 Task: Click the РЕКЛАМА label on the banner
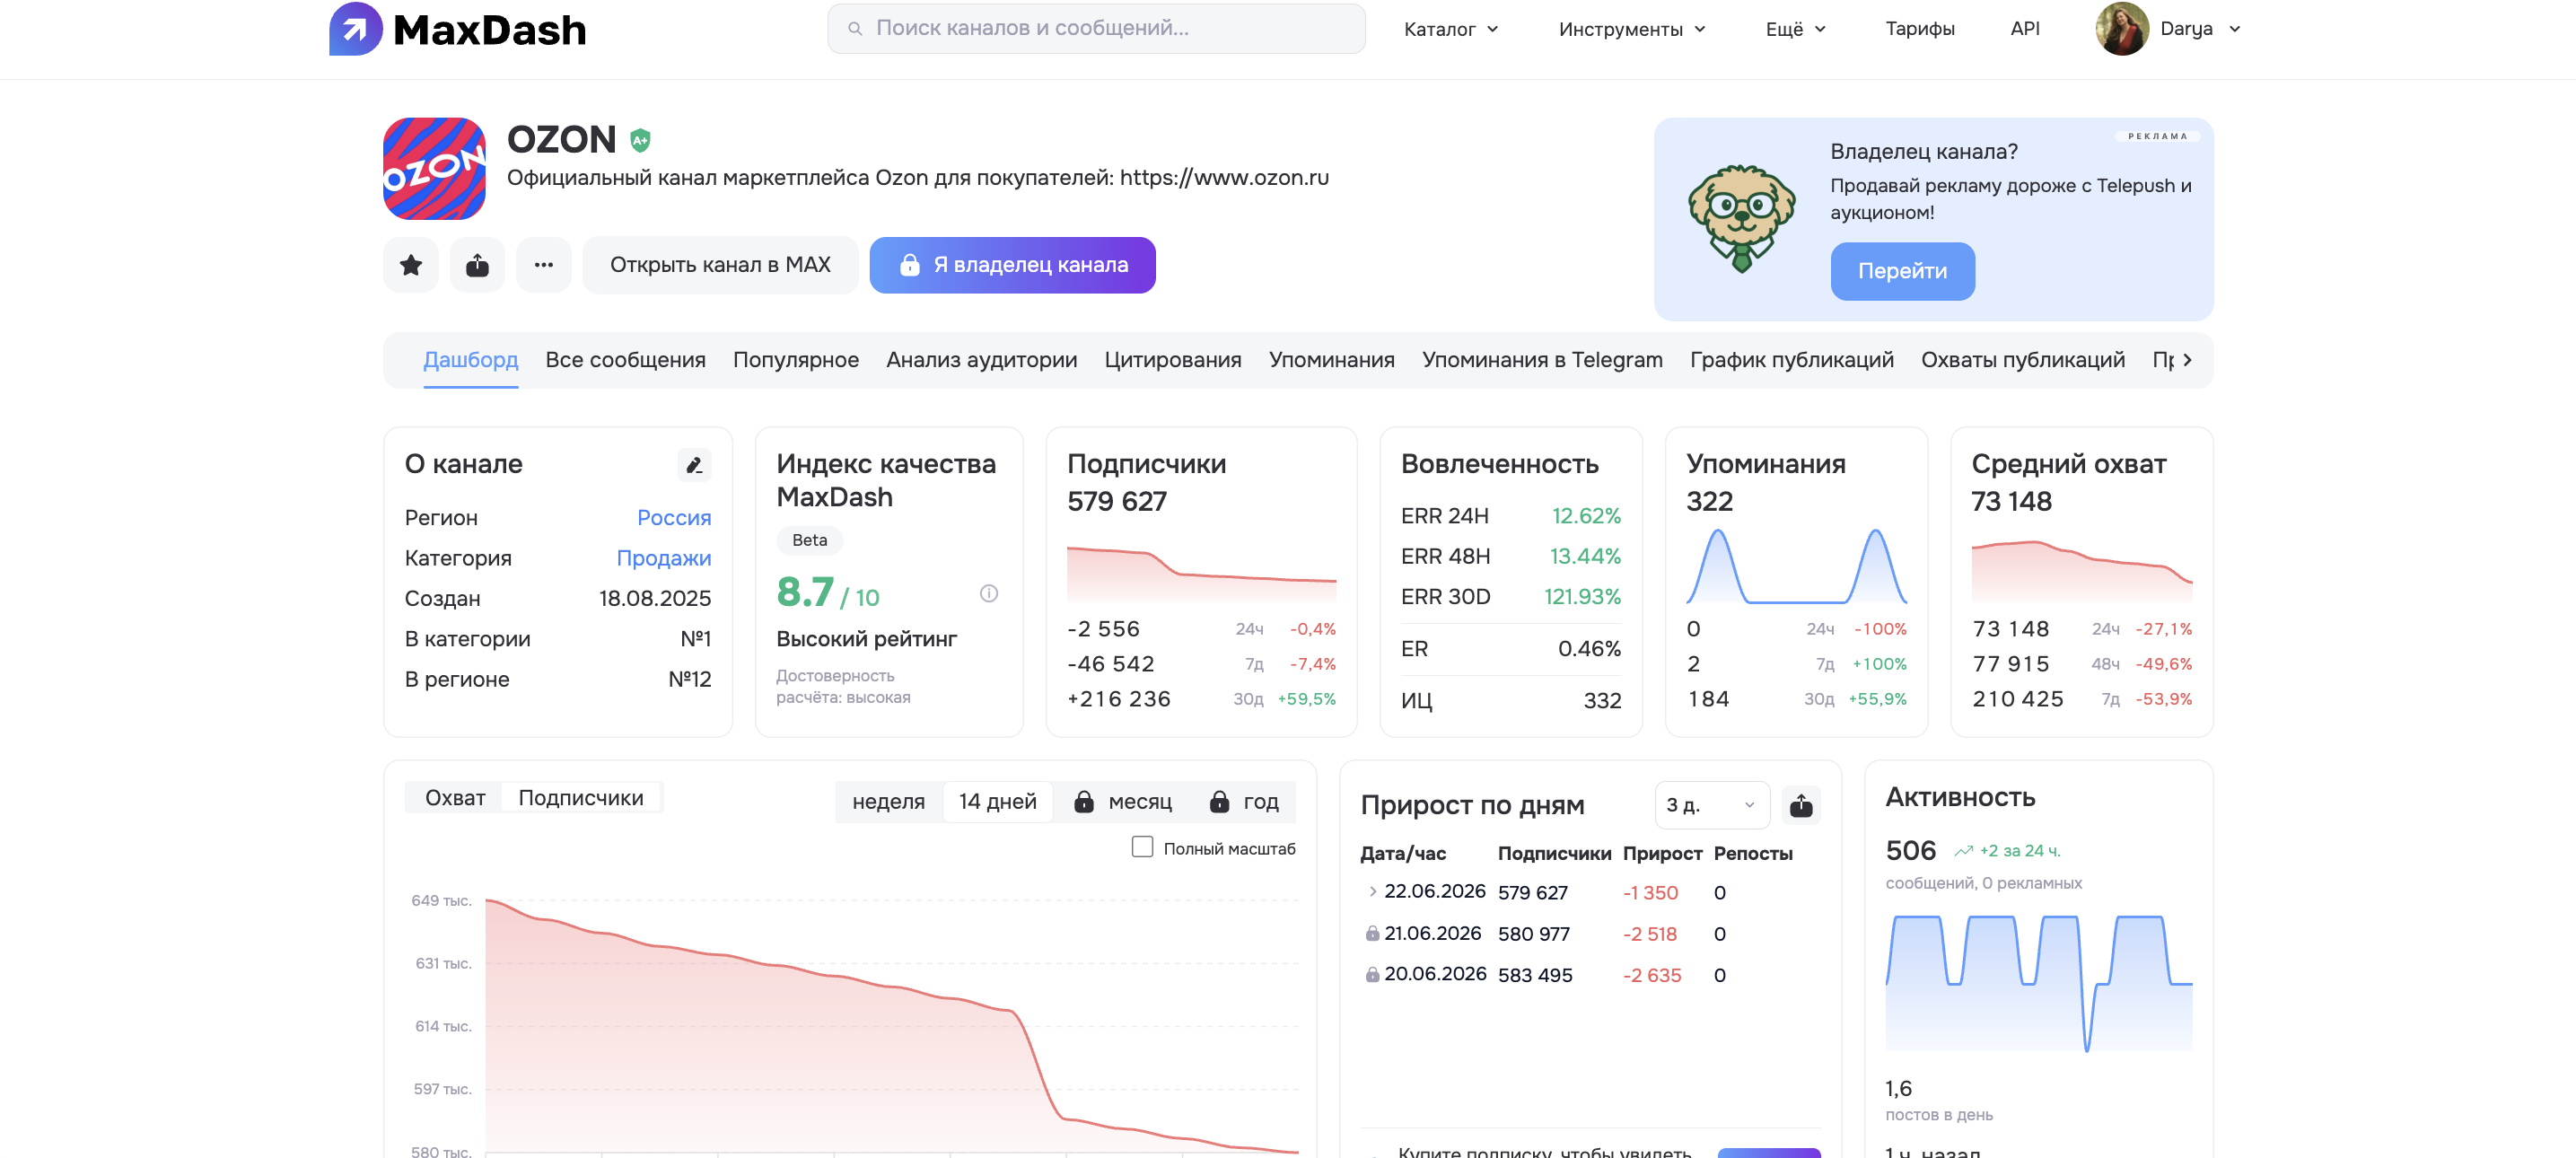[2156, 136]
